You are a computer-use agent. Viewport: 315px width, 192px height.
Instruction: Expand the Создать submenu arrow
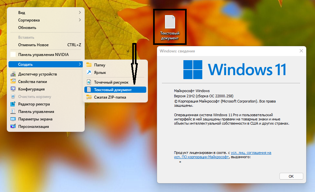[x=80, y=64]
